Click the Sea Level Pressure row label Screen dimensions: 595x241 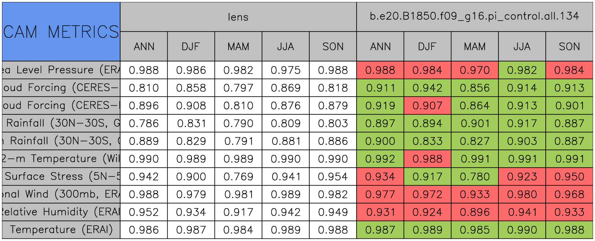coord(61,70)
